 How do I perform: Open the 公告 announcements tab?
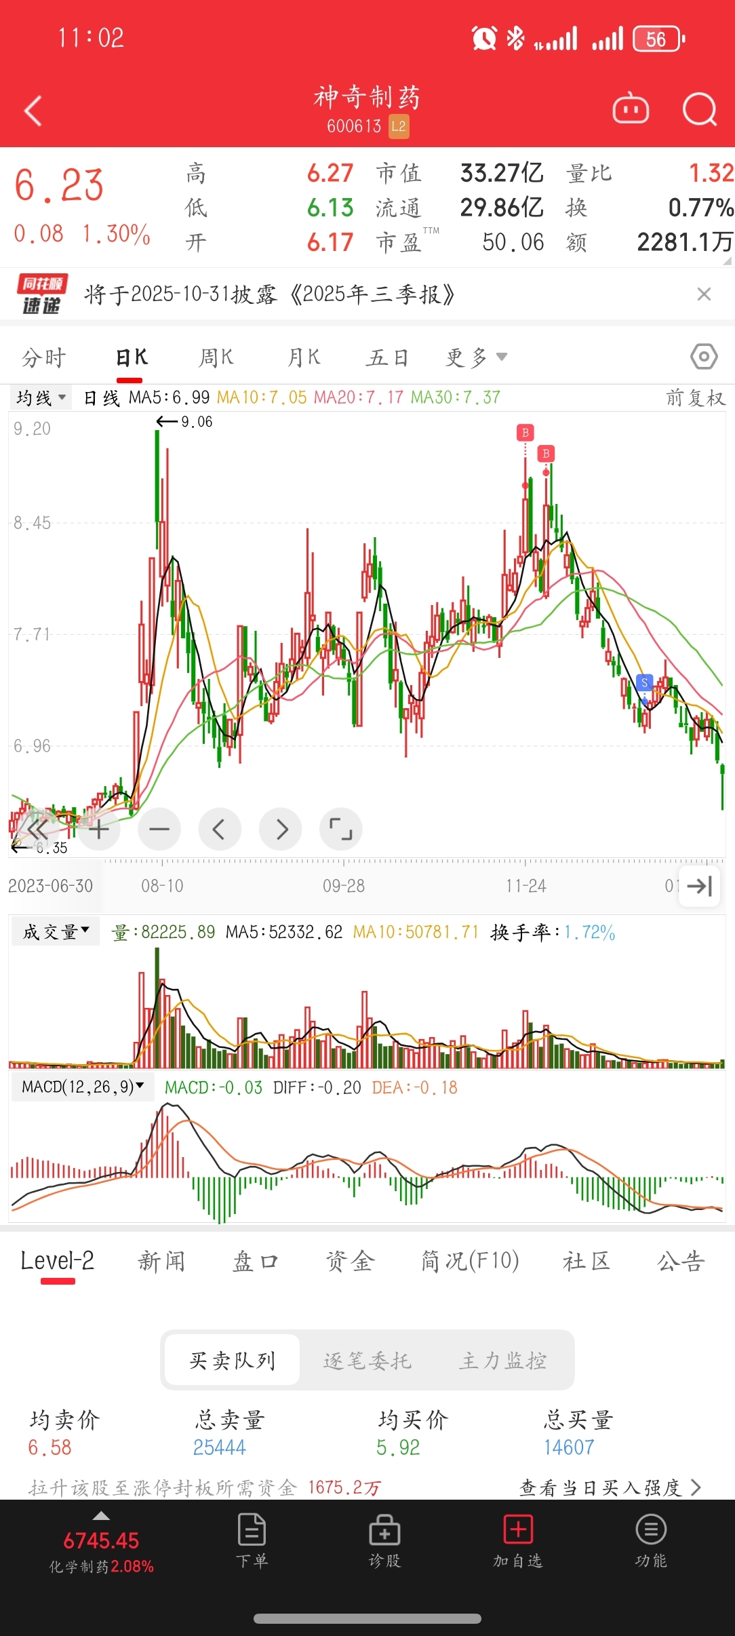pos(681,1261)
